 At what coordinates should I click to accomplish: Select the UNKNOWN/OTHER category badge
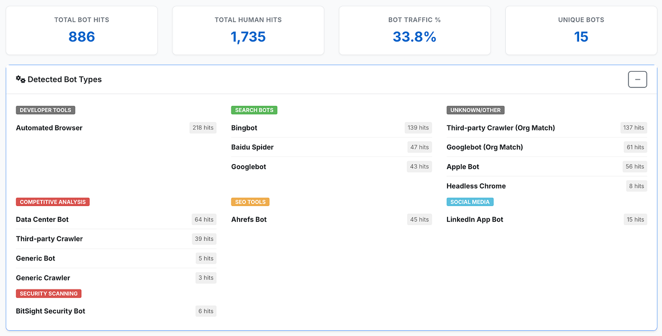[x=475, y=110]
